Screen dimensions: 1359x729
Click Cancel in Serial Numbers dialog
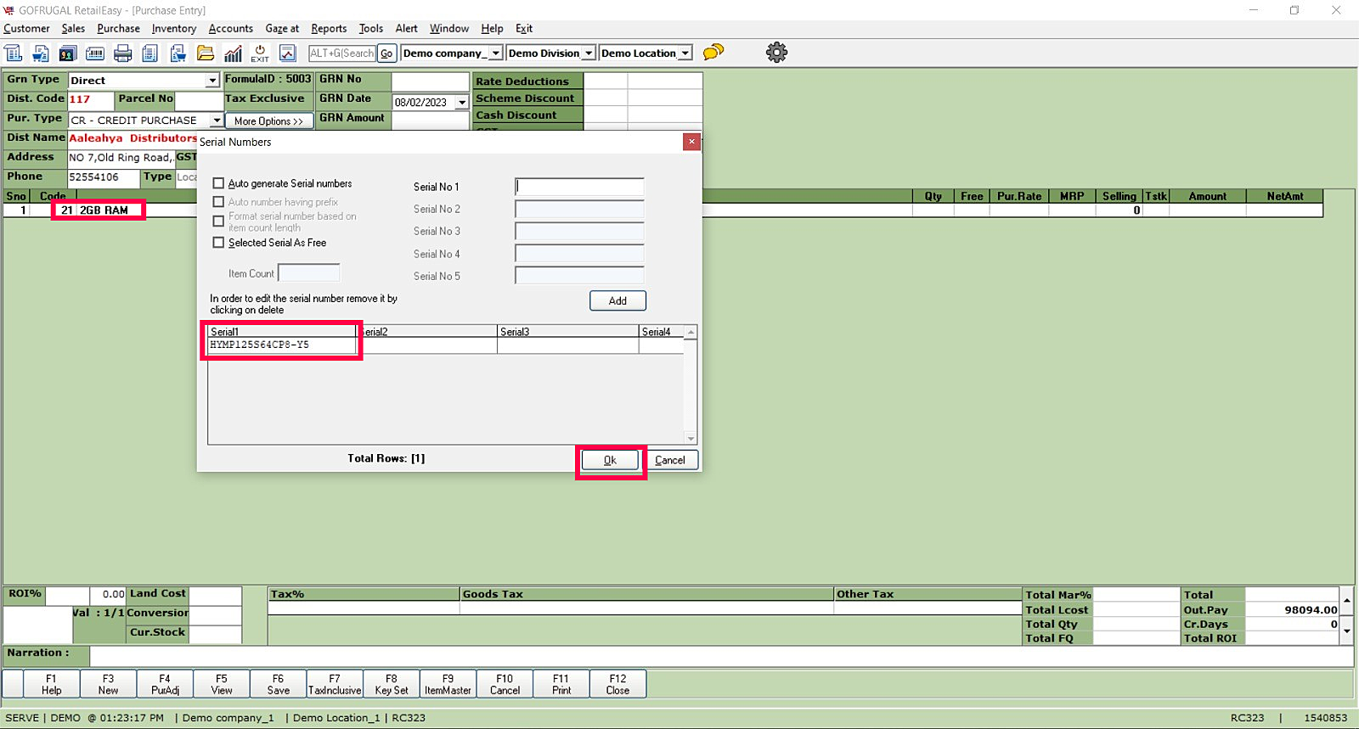[670, 460]
